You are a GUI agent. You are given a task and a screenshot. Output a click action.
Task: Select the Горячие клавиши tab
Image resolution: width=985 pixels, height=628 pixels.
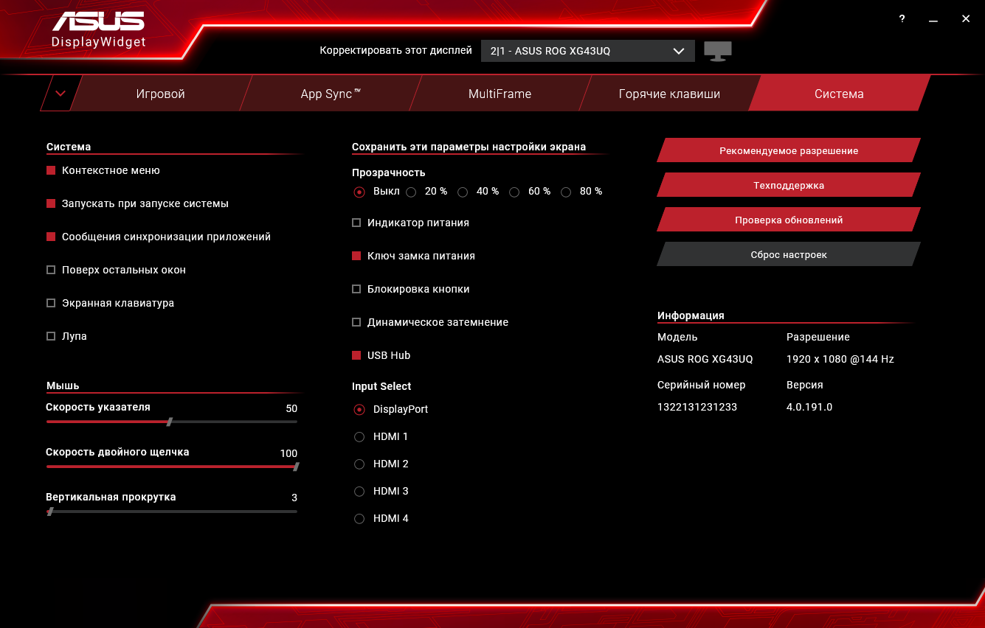(x=669, y=94)
